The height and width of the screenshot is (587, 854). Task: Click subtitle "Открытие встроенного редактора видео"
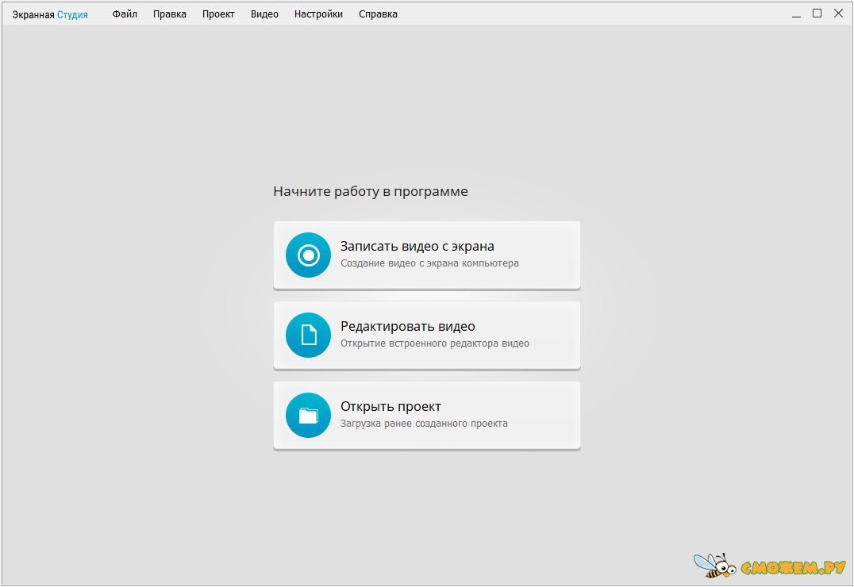[x=435, y=343]
